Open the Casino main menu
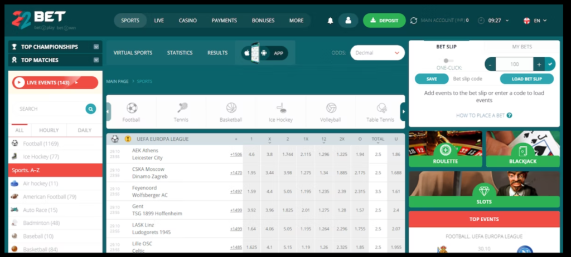571x257 pixels. (188, 21)
